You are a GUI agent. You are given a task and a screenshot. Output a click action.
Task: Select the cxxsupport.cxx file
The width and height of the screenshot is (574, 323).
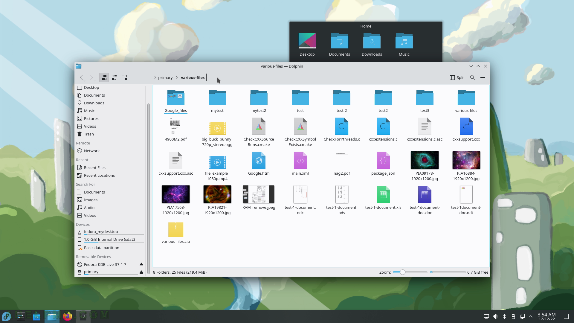click(x=466, y=129)
